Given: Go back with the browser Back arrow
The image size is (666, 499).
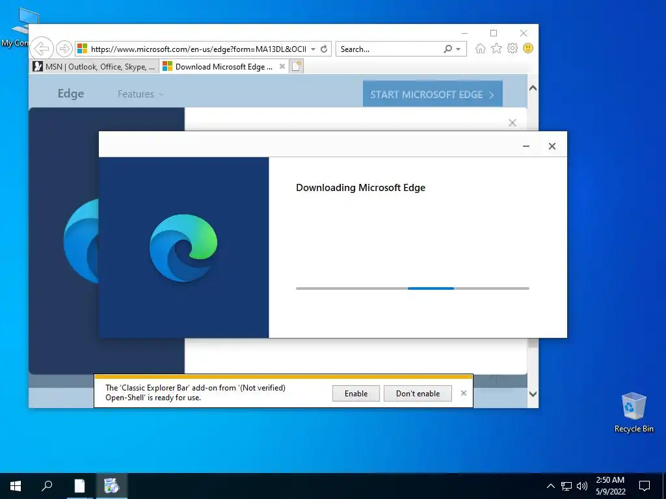Looking at the screenshot, I should [42, 48].
